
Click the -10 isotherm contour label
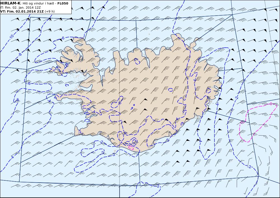click(x=11, y=37)
